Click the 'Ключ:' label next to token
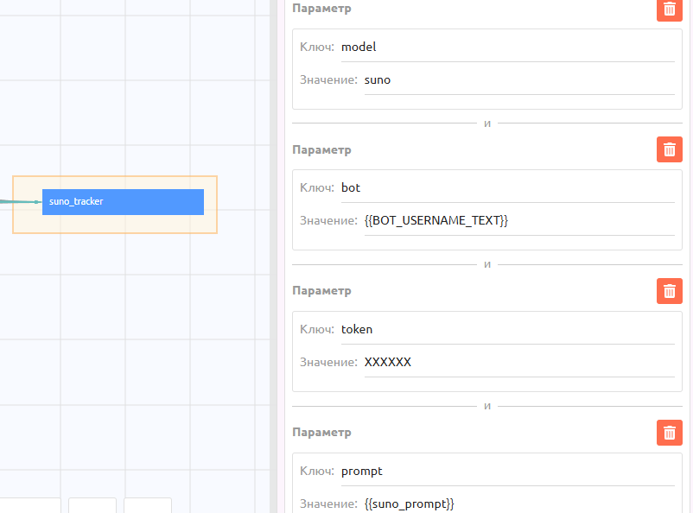This screenshot has height=513, width=693. [317, 330]
